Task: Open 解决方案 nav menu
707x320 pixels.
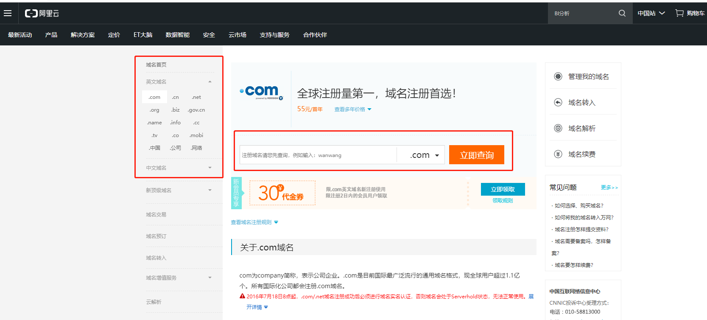Action: point(83,35)
